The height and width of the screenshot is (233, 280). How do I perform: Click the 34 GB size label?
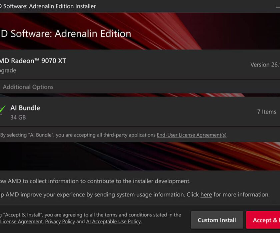click(x=18, y=117)
